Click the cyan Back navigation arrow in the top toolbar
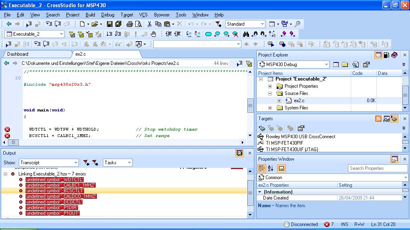The image size is (410, 230). [x=9, y=24]
